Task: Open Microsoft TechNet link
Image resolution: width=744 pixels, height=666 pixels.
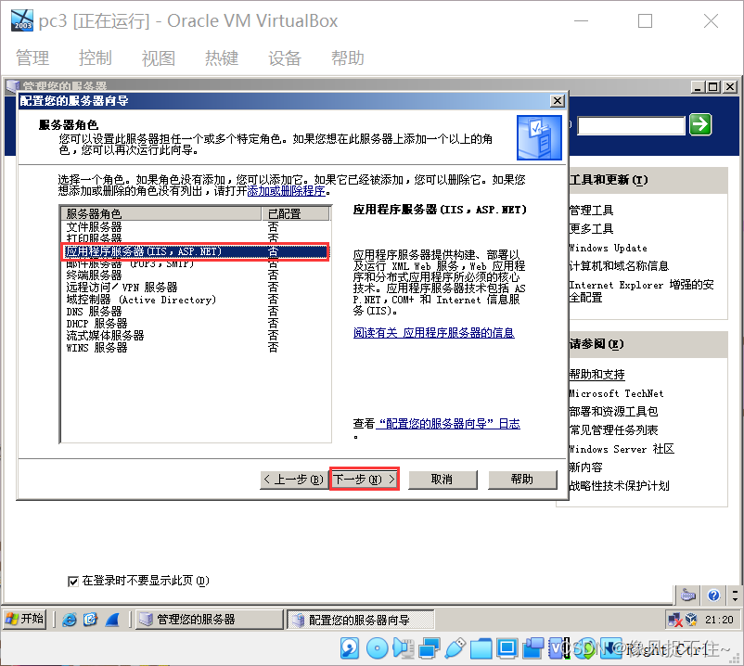Action: coord(616,393)
